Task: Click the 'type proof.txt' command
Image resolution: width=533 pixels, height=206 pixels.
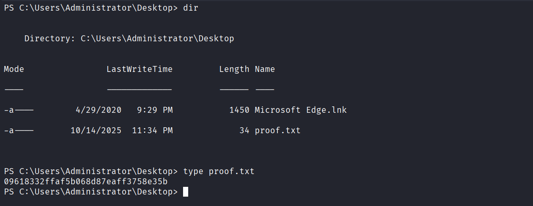Action: pyautogui.click(x=218, y=172)
